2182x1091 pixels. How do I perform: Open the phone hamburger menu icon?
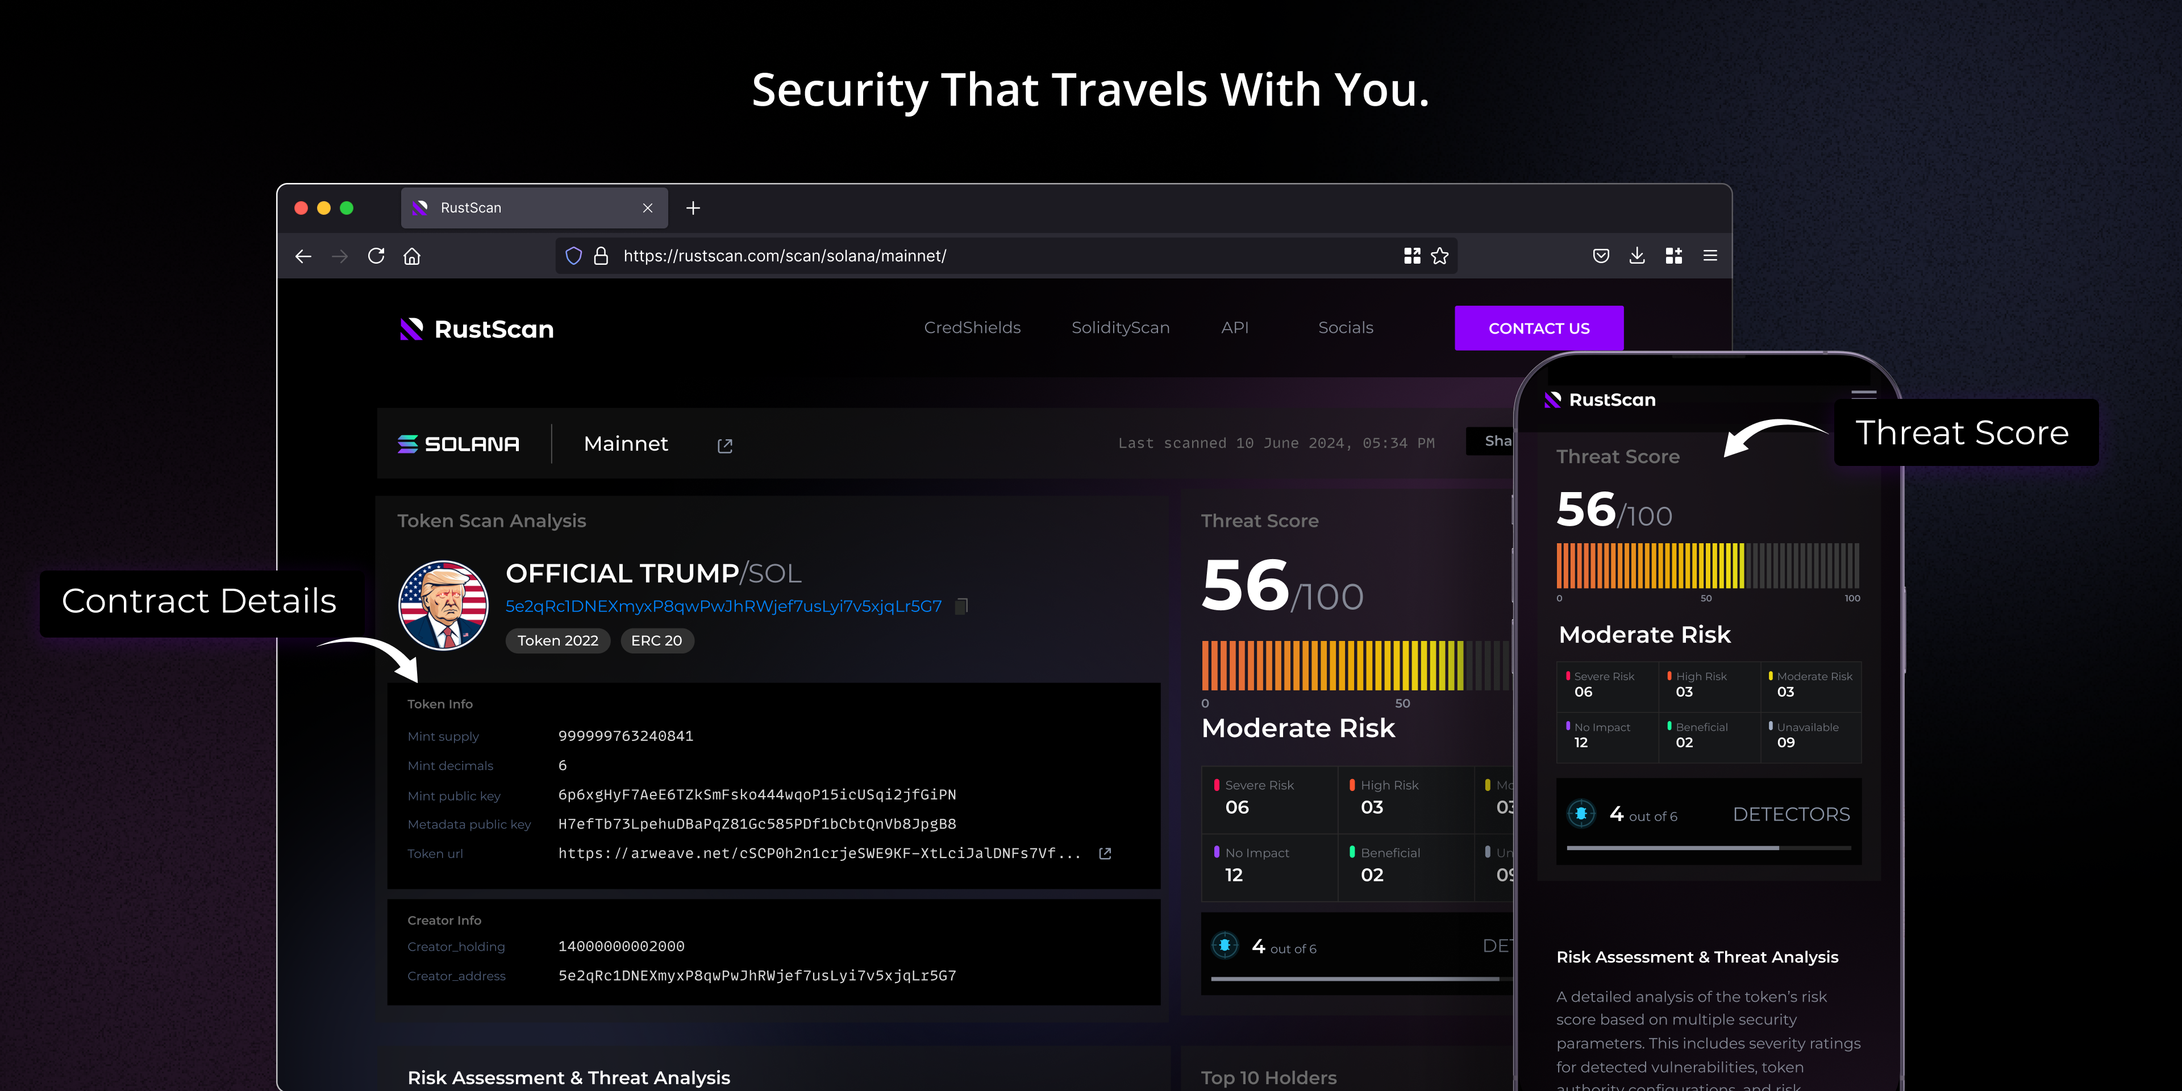click(x=1864, y=395)
